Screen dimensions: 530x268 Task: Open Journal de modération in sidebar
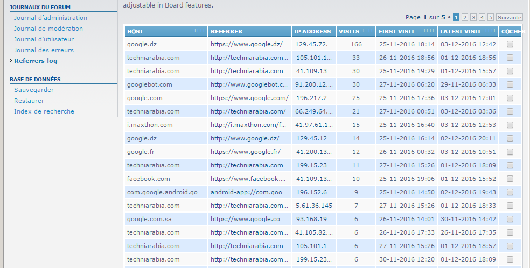(48, 29)
